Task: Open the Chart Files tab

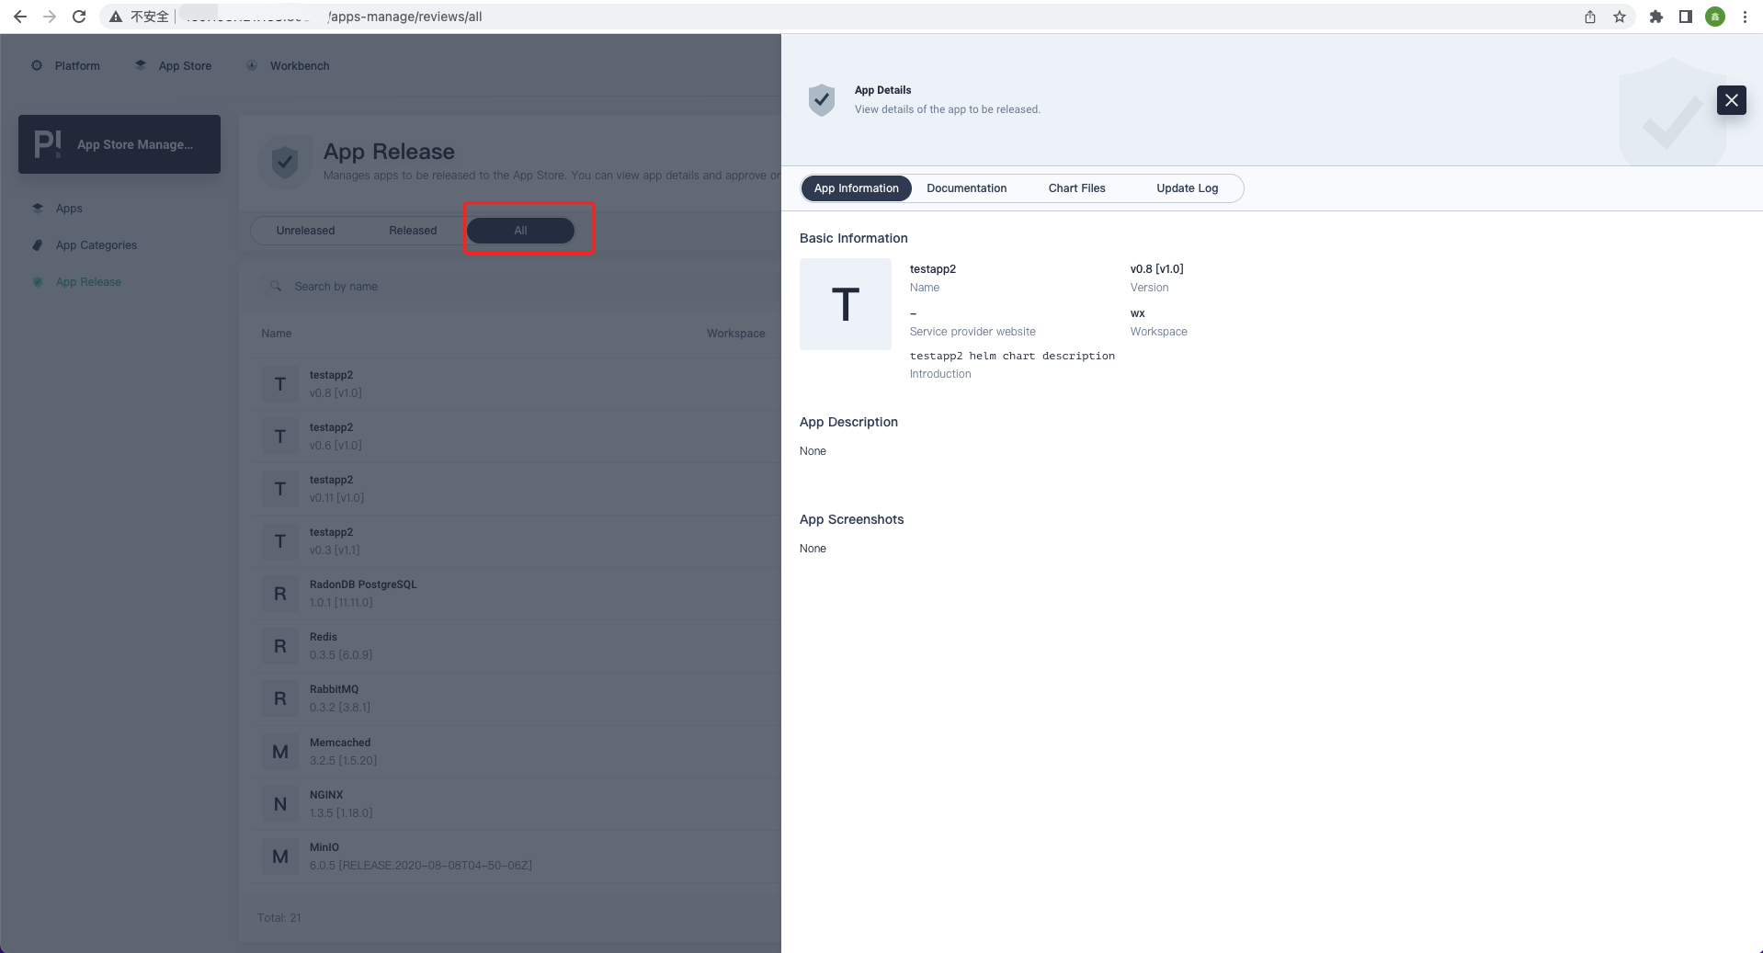Action: tap(1076, 188)
